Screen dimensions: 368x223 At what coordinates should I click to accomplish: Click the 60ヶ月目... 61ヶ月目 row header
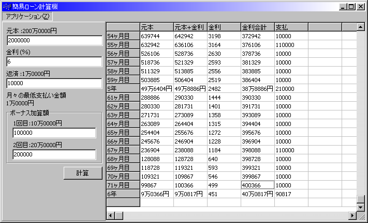tap(123, 98)
